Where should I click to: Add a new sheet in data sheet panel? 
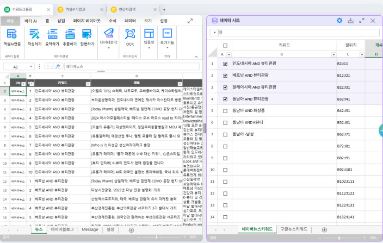coord(324,230)
